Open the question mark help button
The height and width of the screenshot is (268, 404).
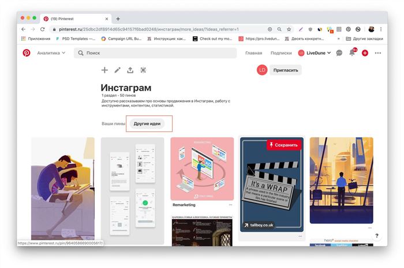pyautogui.click(x=377, y=236)
